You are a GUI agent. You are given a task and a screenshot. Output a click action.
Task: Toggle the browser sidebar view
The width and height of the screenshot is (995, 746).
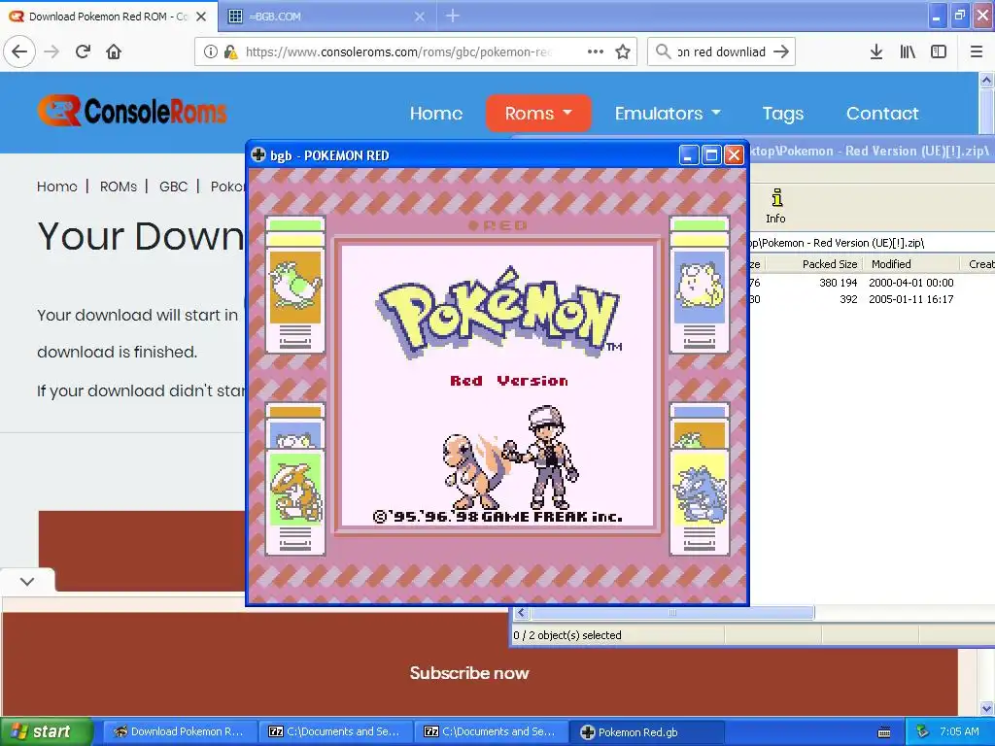939,51
